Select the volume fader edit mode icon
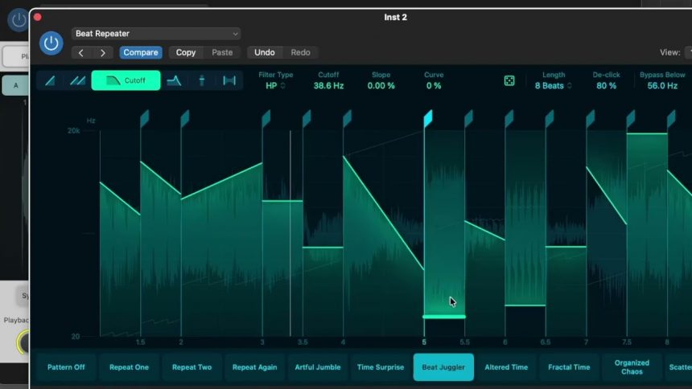 (x=202, y=80)
